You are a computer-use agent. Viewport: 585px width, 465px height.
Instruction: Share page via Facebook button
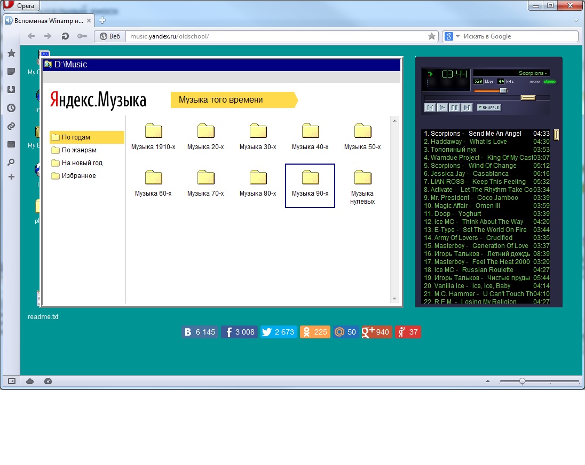pyautogui.click(x=239, y=332)
